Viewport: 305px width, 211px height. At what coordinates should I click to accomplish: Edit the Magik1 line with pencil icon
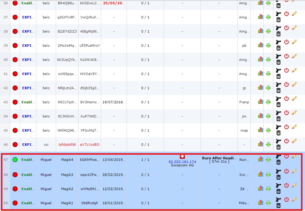[x=294, y=200]
